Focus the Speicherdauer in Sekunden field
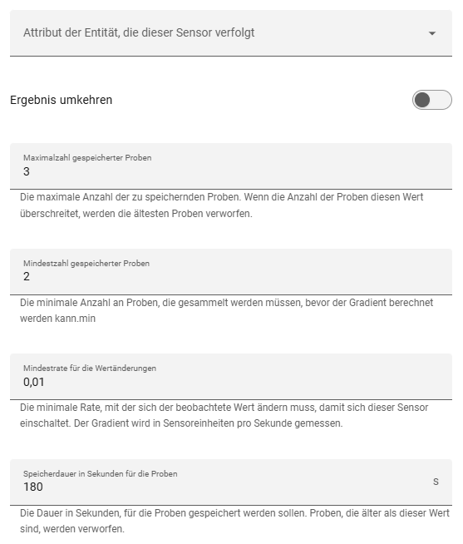This screenshot has height=544, width=463. [x=231, y=482]
